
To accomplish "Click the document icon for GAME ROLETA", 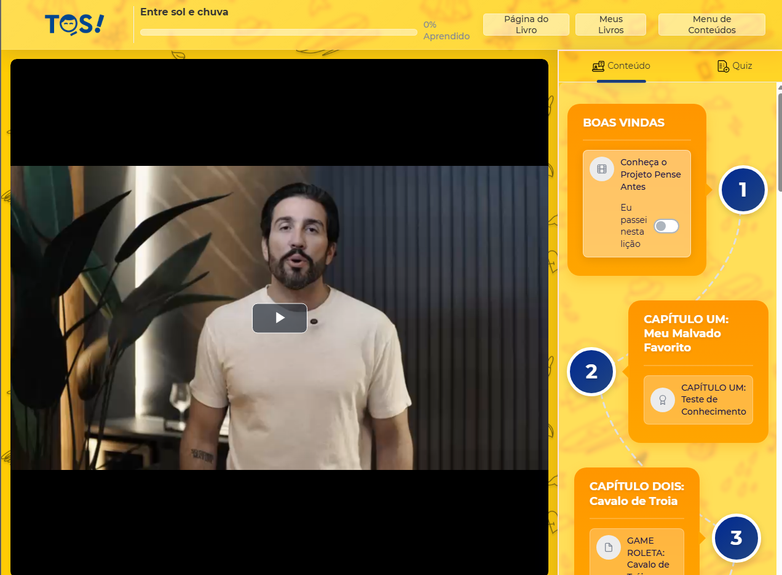I will [x=609, y=547].
